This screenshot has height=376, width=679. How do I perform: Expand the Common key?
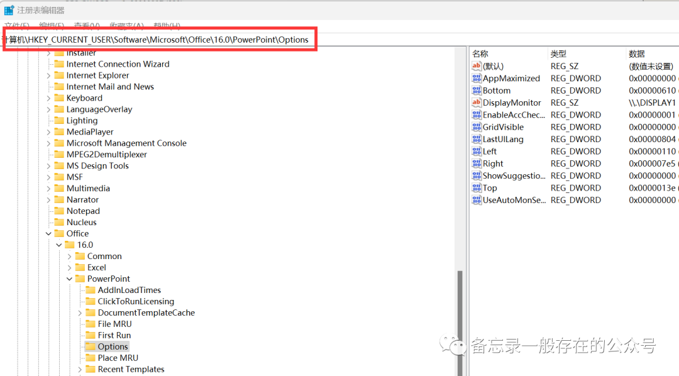(69, 256)
